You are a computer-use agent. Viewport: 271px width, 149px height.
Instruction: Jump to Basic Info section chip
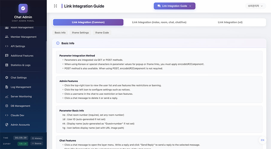(x=60, y=32)
